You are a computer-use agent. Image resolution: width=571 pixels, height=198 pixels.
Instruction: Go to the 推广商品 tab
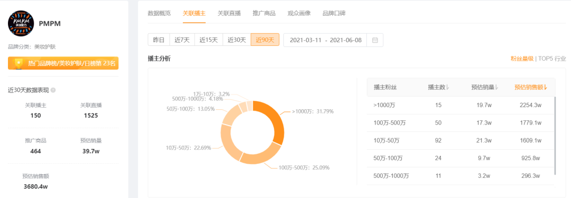[264, 14]
